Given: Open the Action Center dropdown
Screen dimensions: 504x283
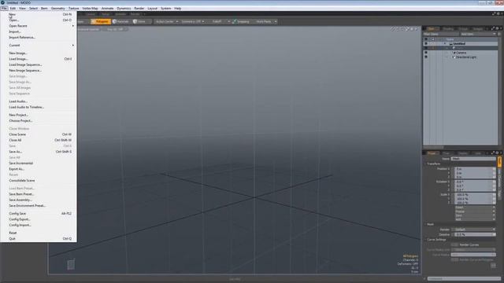Looking at the screenshot, I should [x=166, y=21].
